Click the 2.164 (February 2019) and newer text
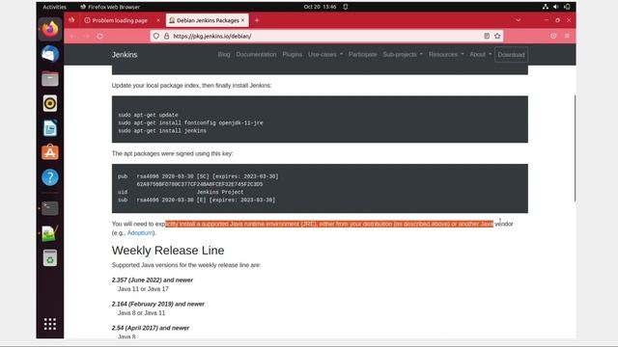This screenshot has width=618, height=347. pos(158,305)
